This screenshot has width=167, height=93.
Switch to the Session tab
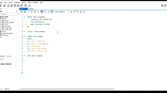(x=7, y=89)
